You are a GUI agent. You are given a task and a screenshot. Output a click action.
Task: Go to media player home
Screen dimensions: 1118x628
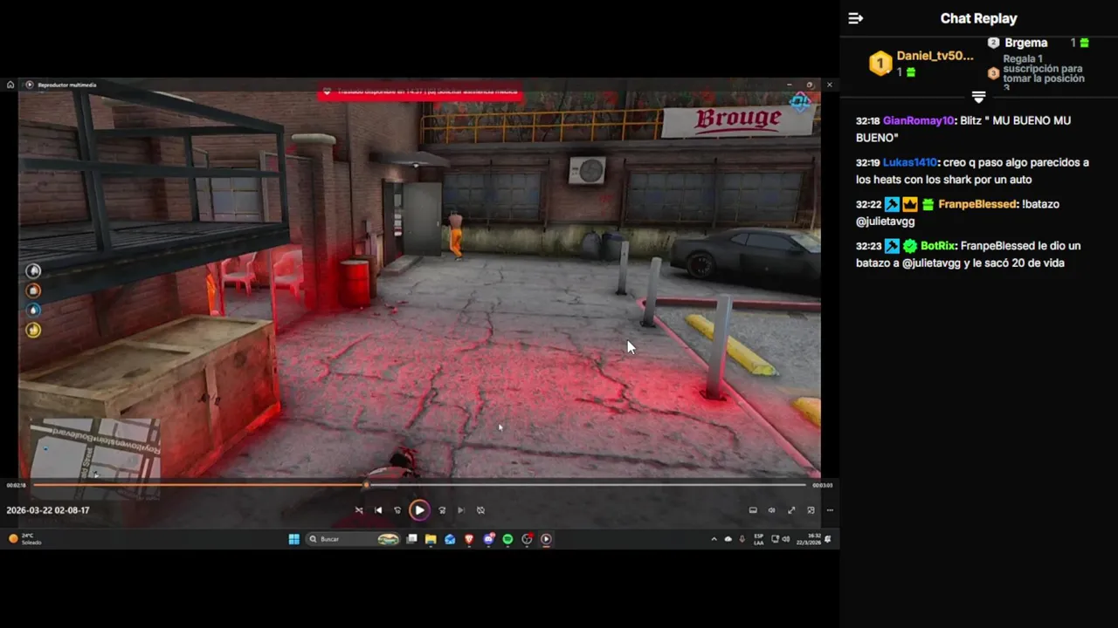[x=10, y=85]
